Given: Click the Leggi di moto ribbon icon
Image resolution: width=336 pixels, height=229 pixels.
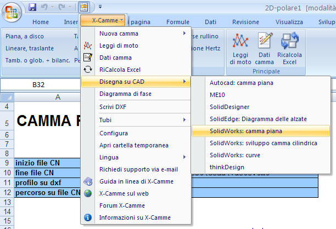Looking at the screenshot, I should (240, 40).
